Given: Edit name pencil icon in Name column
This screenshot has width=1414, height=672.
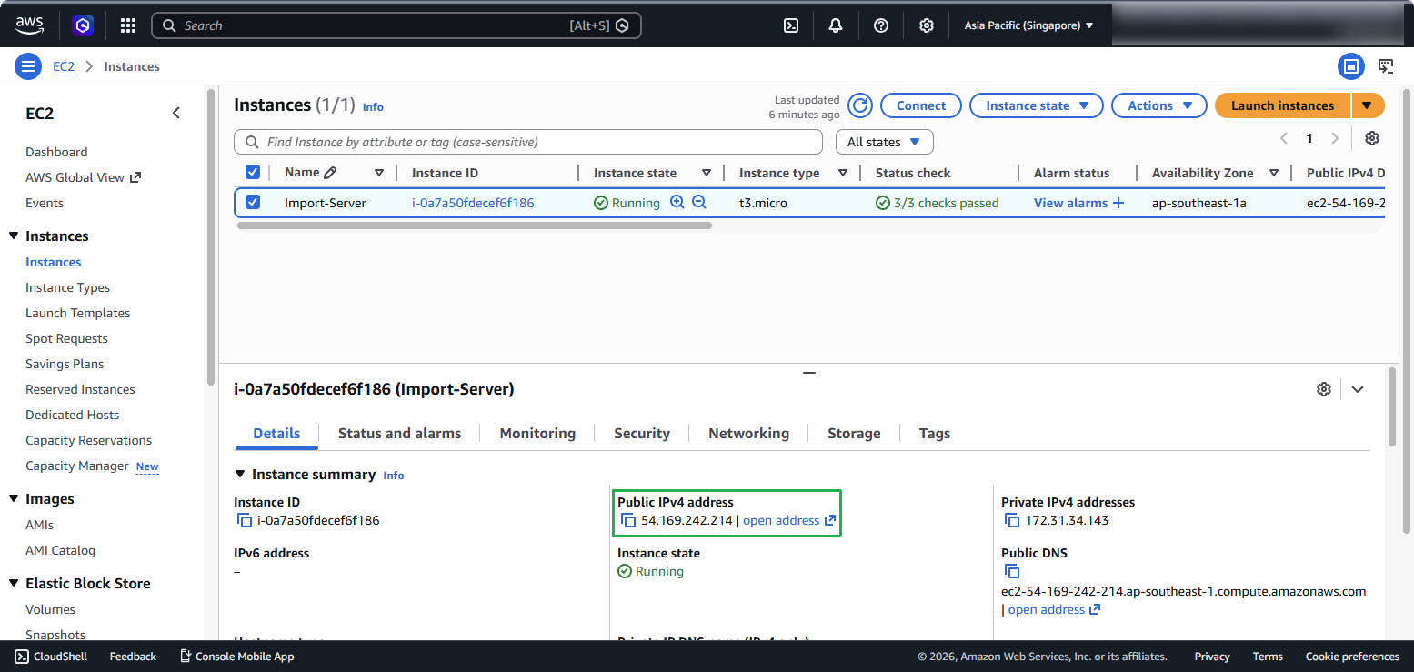Looking at the screenshot, I should (330, 173).
